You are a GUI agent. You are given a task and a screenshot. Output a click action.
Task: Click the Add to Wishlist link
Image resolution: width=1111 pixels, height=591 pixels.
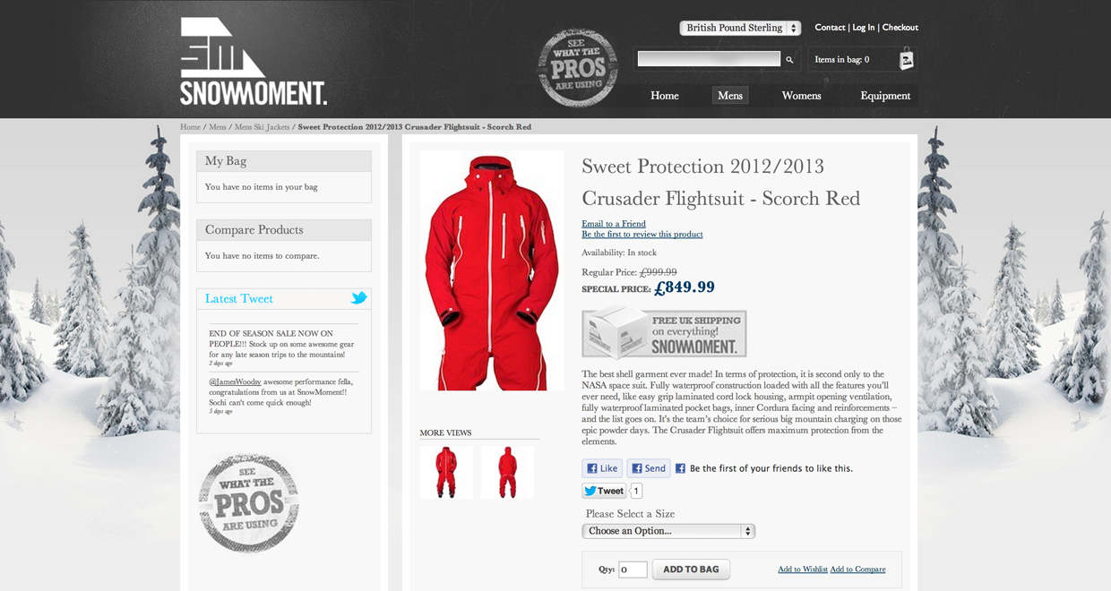[x=803, y=570]
